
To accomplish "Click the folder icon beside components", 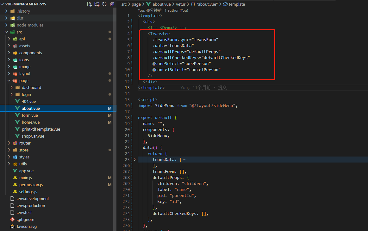I will click(15, 53).
